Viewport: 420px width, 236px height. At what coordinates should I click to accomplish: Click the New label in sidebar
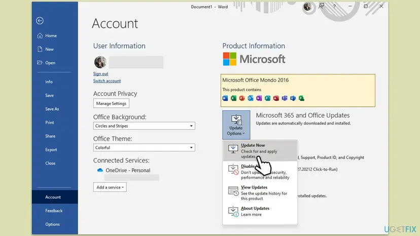[x=49, y=49]
